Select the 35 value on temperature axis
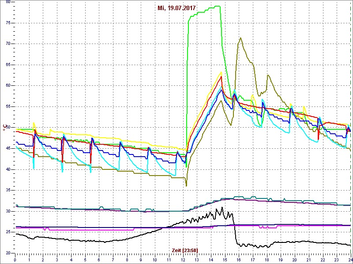Viewport: 353px width, 264px height. tap(7, 190)
